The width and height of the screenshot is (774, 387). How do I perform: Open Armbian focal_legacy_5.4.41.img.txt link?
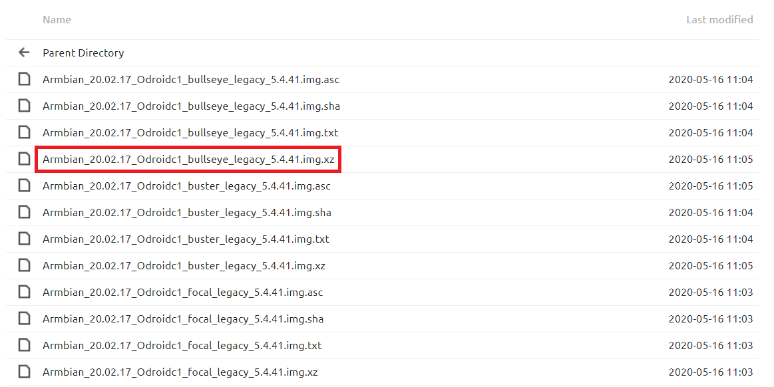pos(182,346)
